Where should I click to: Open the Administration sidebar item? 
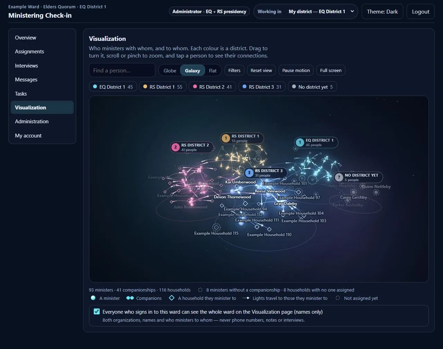(42, 122)
